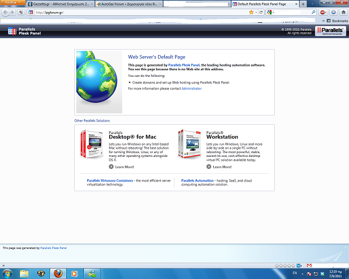Image resolution: width=349 pixels, height=279 pixels.
Task: Open the Gmail notifier icon in add-on bar
Action: tap(309, 265)
